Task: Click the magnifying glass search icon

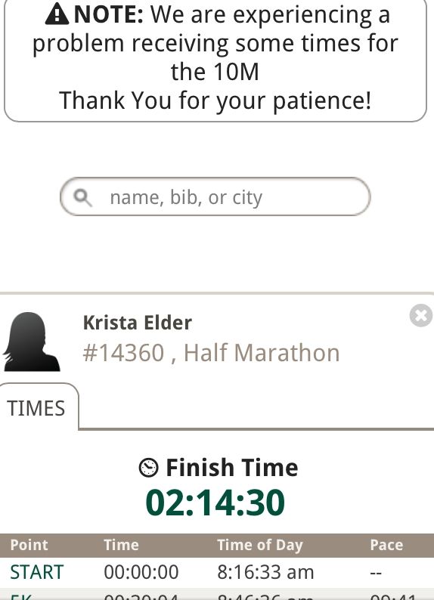Action: coord(82,198)
